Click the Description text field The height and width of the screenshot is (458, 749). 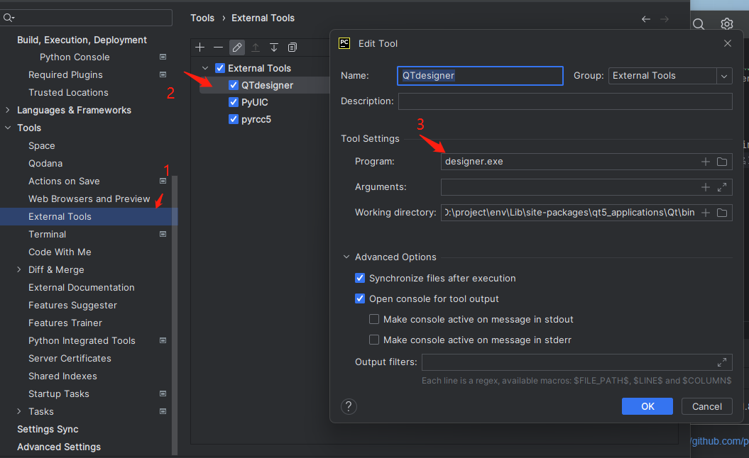click(564, 101)
